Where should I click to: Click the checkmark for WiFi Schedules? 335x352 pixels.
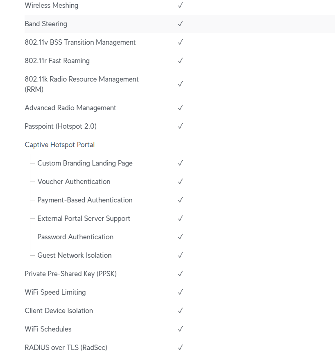point(180,329)
